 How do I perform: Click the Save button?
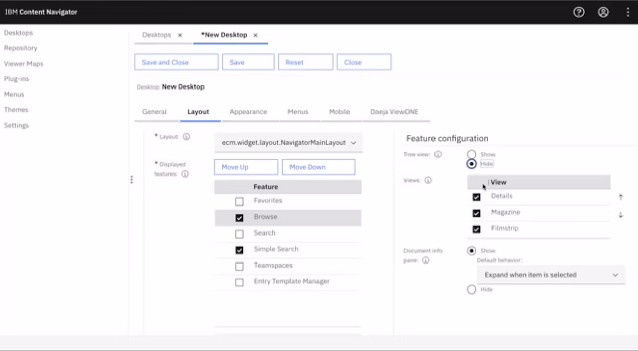pos(248,62)
